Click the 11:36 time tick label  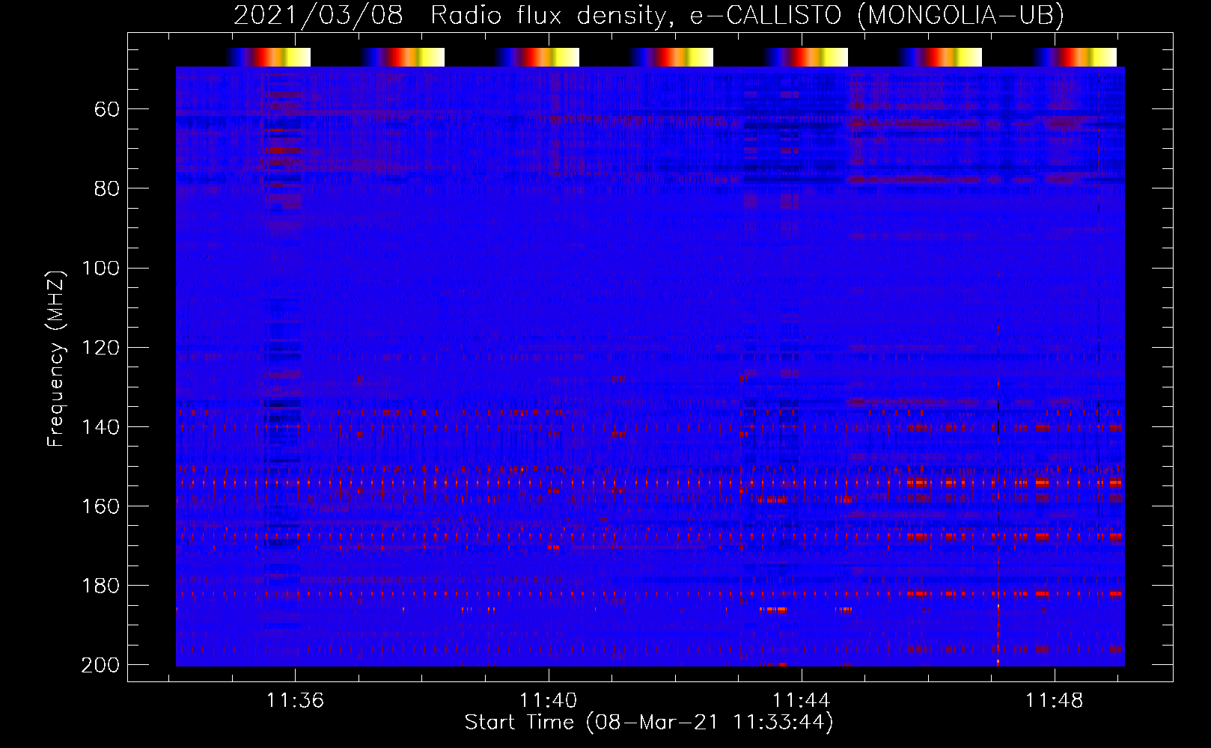point(295,701)
